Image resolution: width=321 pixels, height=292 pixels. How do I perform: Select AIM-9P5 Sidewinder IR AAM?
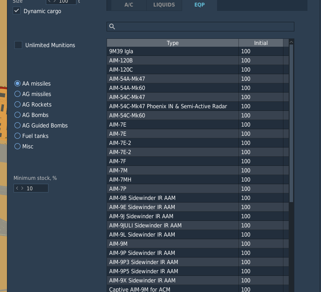pos(198,271)
